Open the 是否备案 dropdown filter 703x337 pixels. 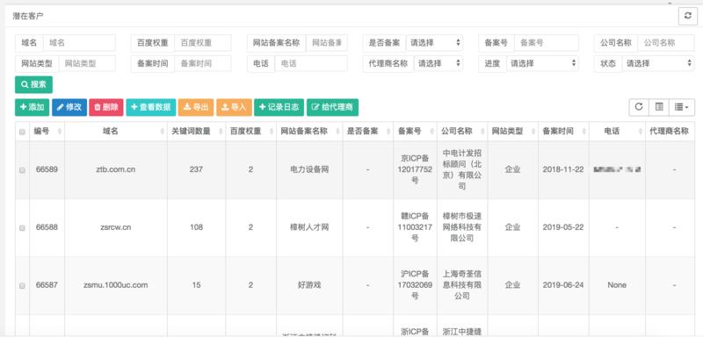click(x=434, y=43)
